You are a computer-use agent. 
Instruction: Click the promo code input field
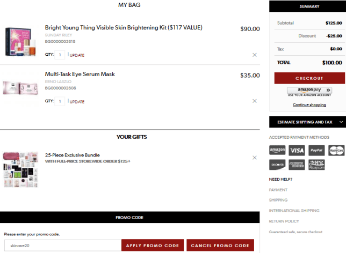tap(61, 245)
